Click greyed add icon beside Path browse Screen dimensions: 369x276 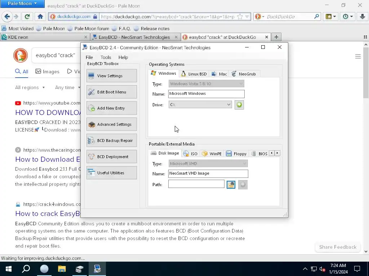[243, 185]
